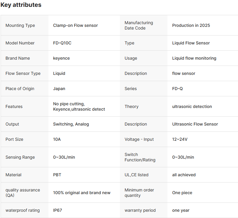Select the Ultrasonic Flow Sensor description value
Image resolution: width=238 pixels, height=218 pixels.
tap(195, 124)
